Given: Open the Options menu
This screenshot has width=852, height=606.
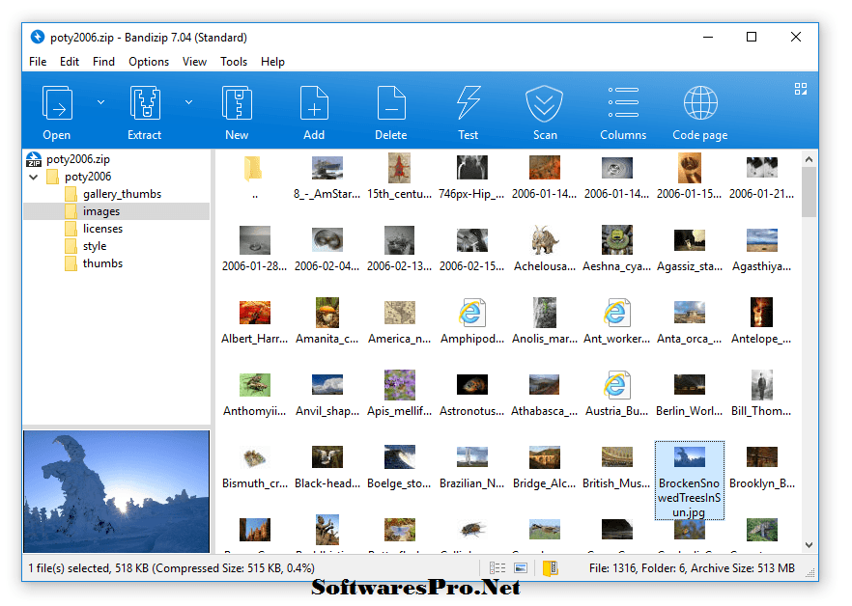Looking at the screenshot, I should (148, 61).
